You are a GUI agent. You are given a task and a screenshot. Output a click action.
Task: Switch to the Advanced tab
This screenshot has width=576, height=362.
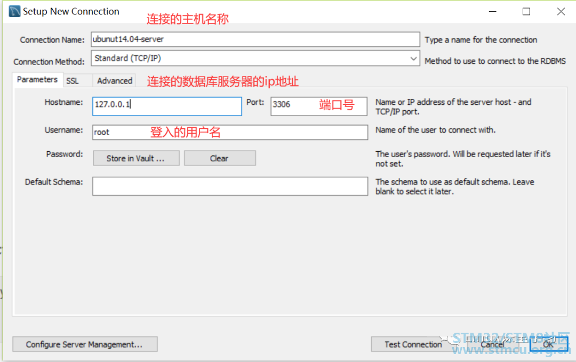(115, 81)
